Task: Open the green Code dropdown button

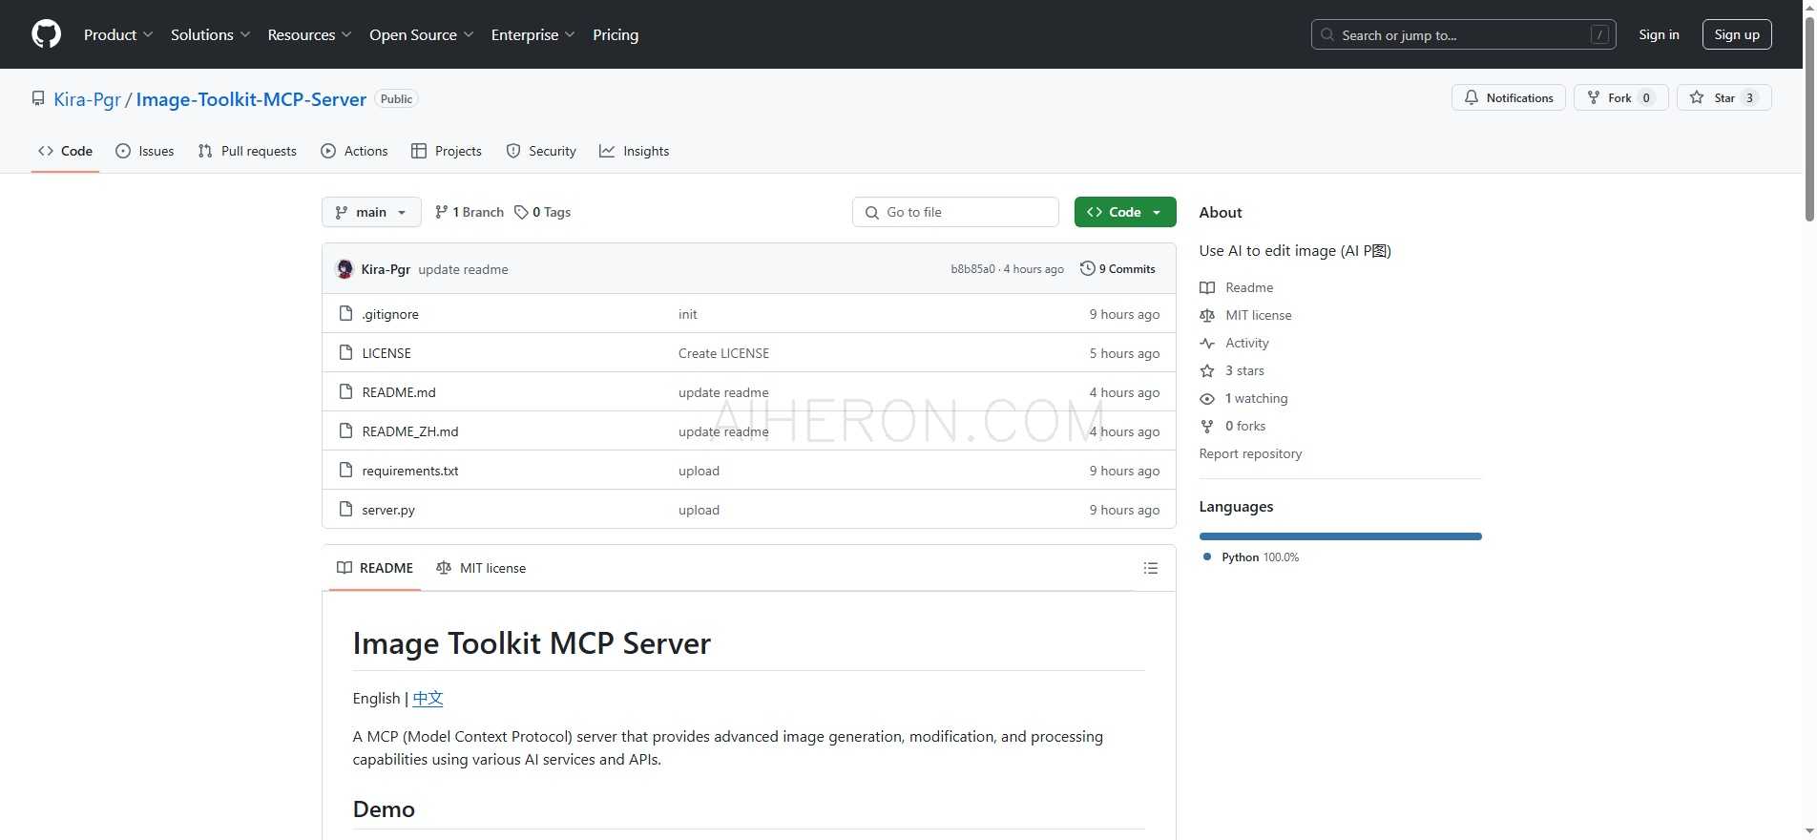Action: (1125, 212)
